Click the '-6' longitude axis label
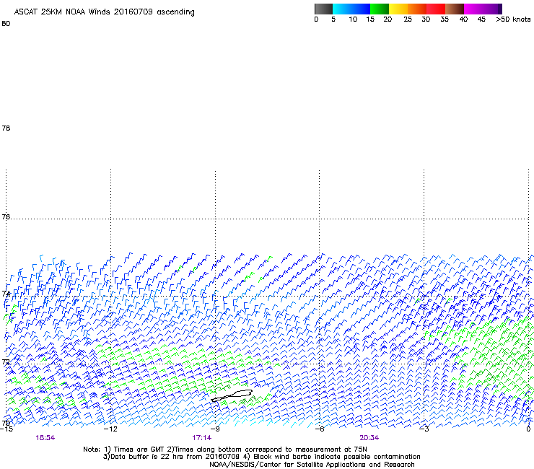This screenshot has width=534, height=469. click(x=320, y=429)
